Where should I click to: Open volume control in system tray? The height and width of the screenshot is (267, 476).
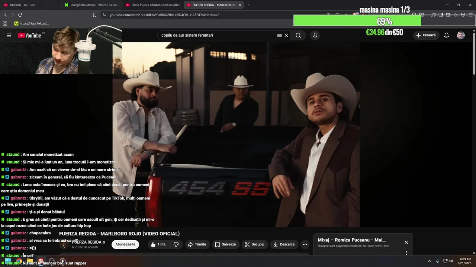pyautogui.click(x=451, y=261)
